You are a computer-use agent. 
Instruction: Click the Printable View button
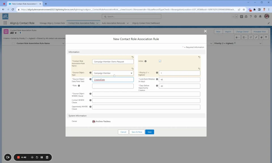[260, 32]
